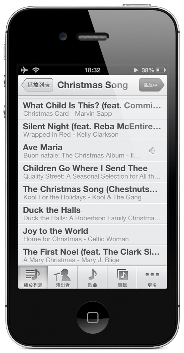Open the Songs tab note icon

click(92, 274)
